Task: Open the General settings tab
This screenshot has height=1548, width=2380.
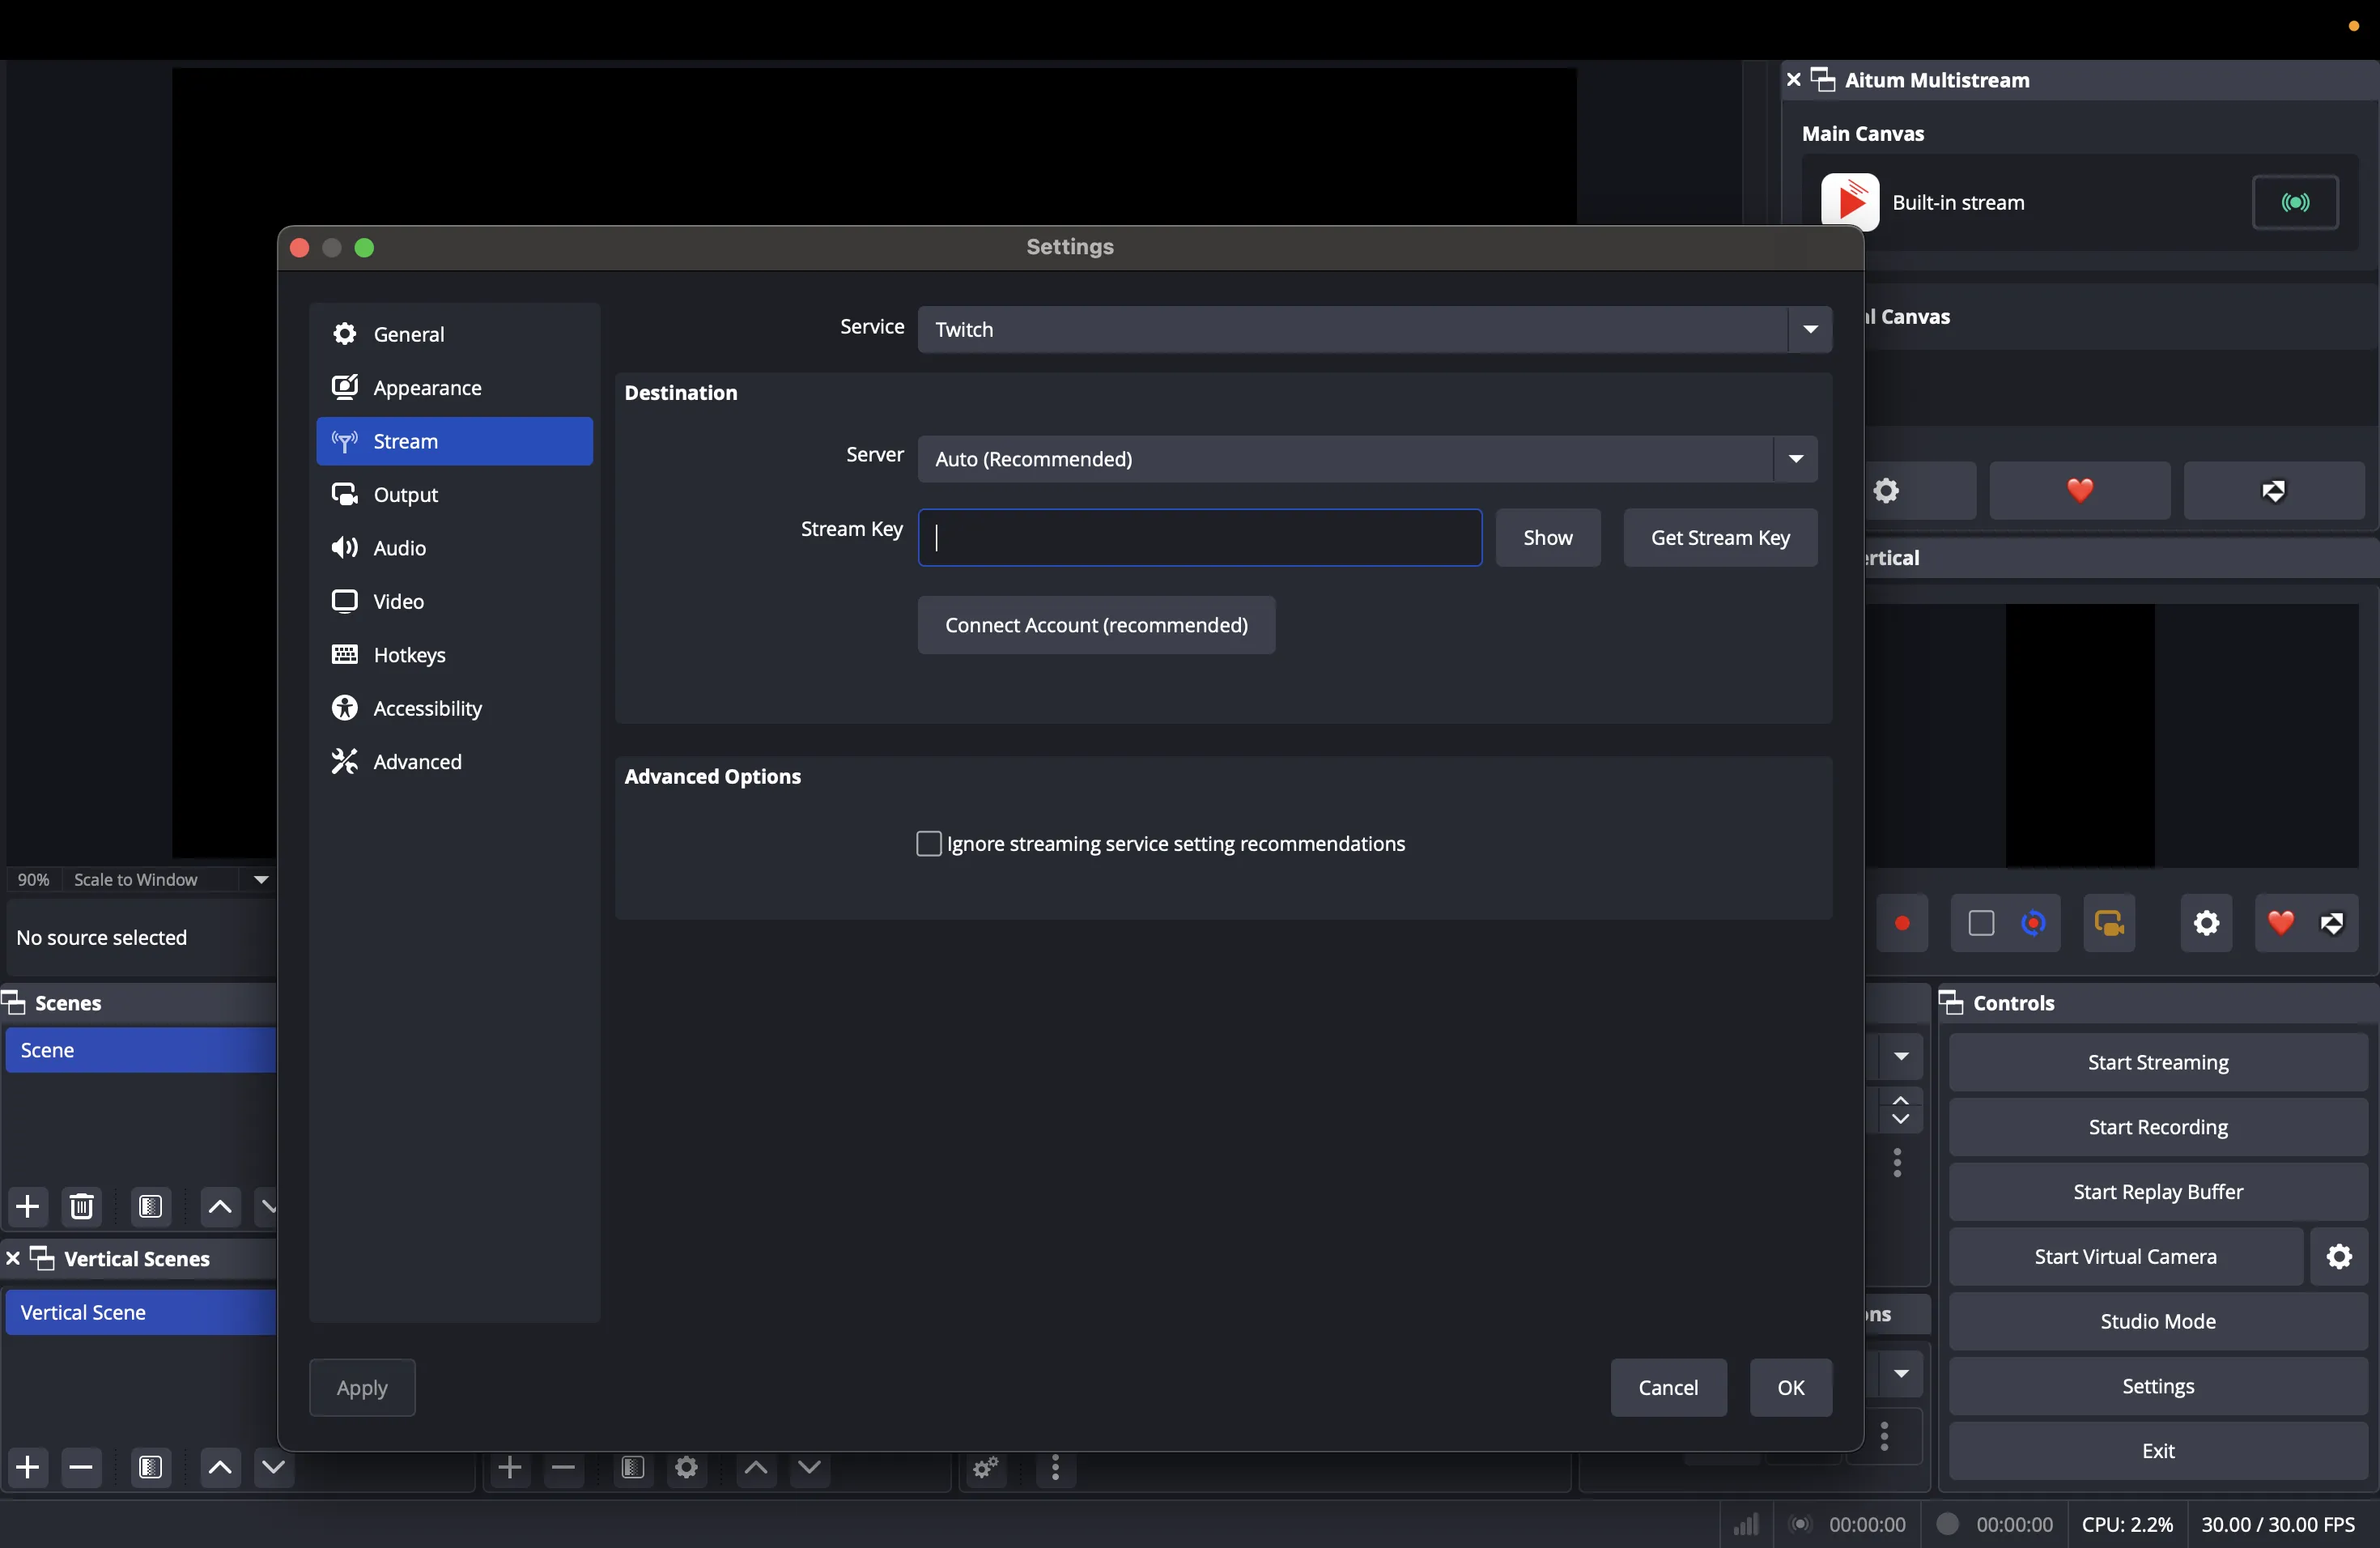Action: pos(454,334)
